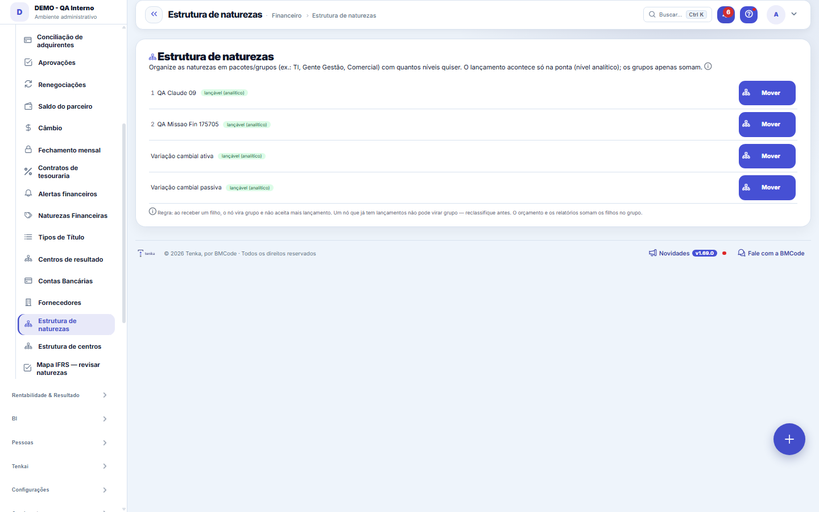The width and height of the screenshot is (819, 512).
Task: Collapse sidebar with double-chevron icon
Action: tap(154, 14)
